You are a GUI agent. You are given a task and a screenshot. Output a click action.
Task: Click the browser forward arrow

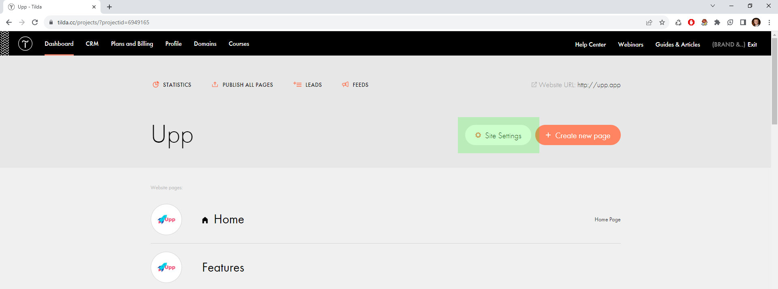pyautogui.click(x=22, y=22)
